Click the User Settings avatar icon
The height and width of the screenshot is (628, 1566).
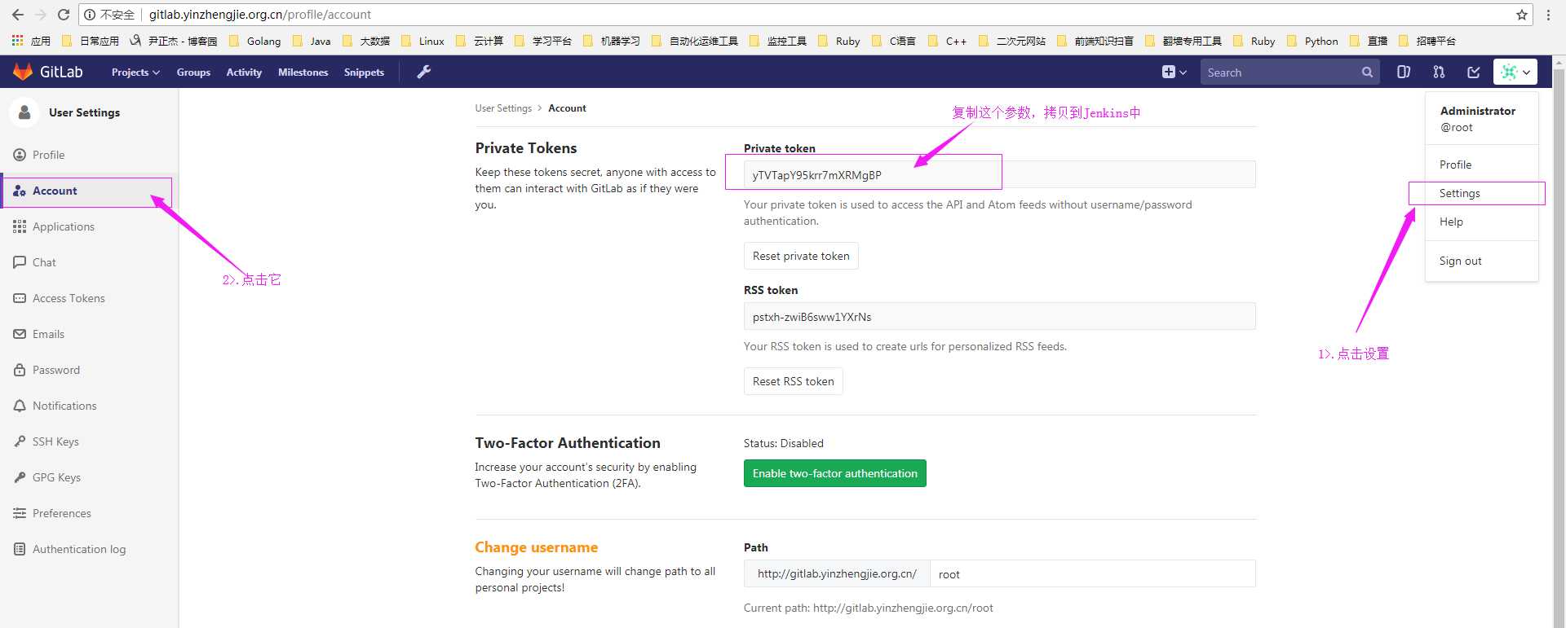24,112
